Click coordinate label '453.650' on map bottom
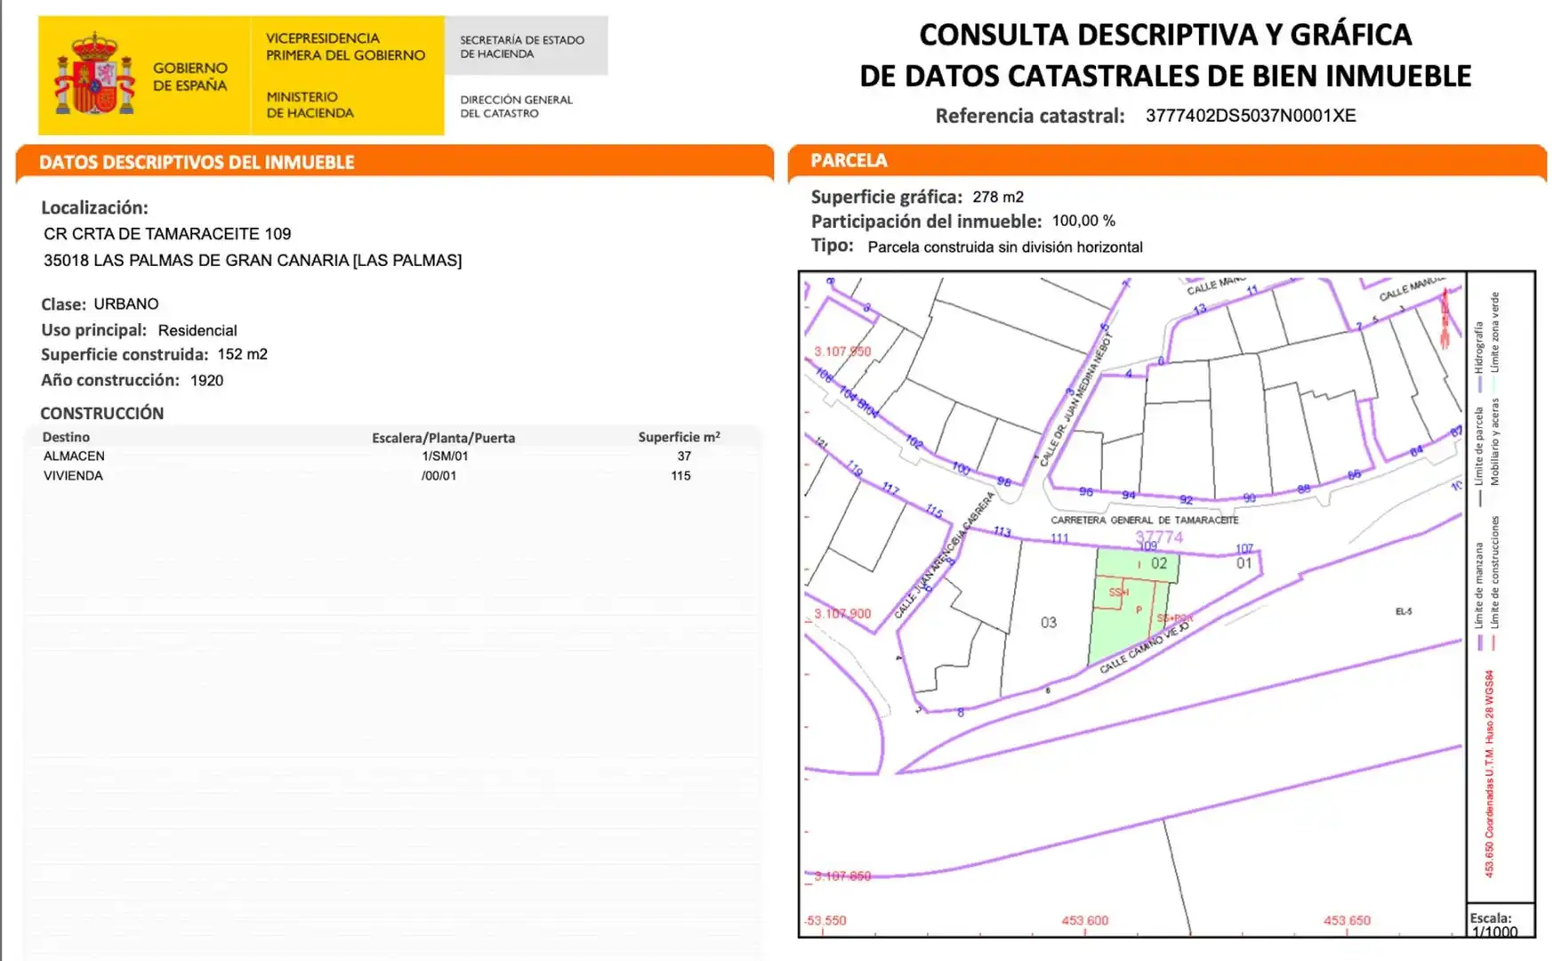The image size is (1562, 961). pyautogui.click(x=1347, y=920)
